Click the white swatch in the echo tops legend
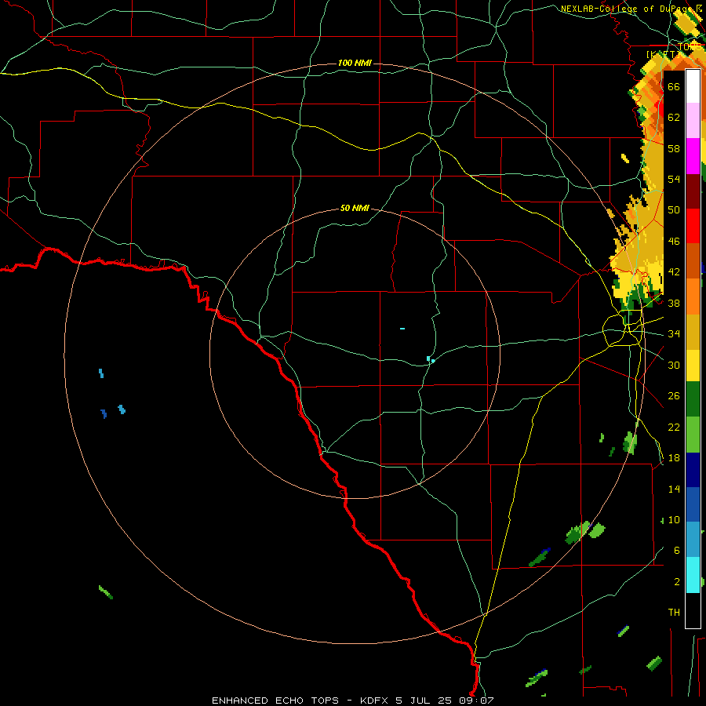The height and width of the screenshot is (706, 706). (693, 86)
